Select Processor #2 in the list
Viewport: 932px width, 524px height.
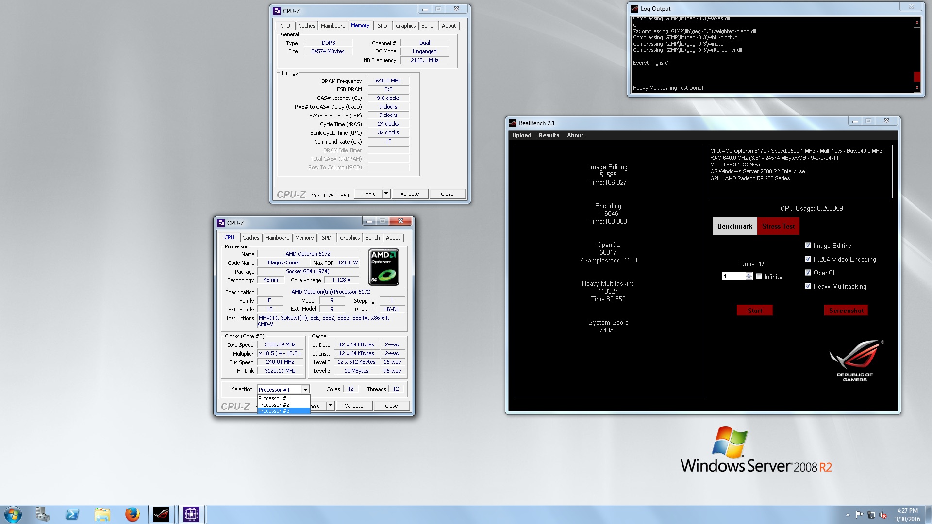(x=283, y=405)
